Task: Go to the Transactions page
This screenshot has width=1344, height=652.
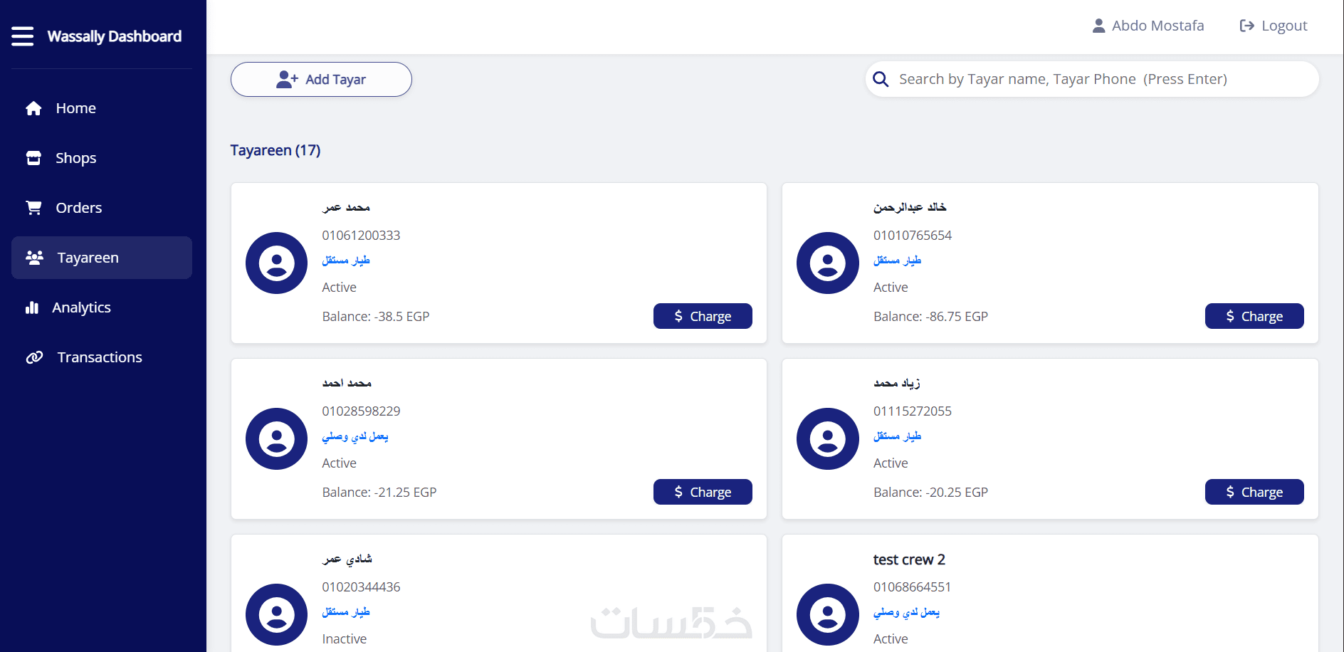Action: (x=100, y=357)
